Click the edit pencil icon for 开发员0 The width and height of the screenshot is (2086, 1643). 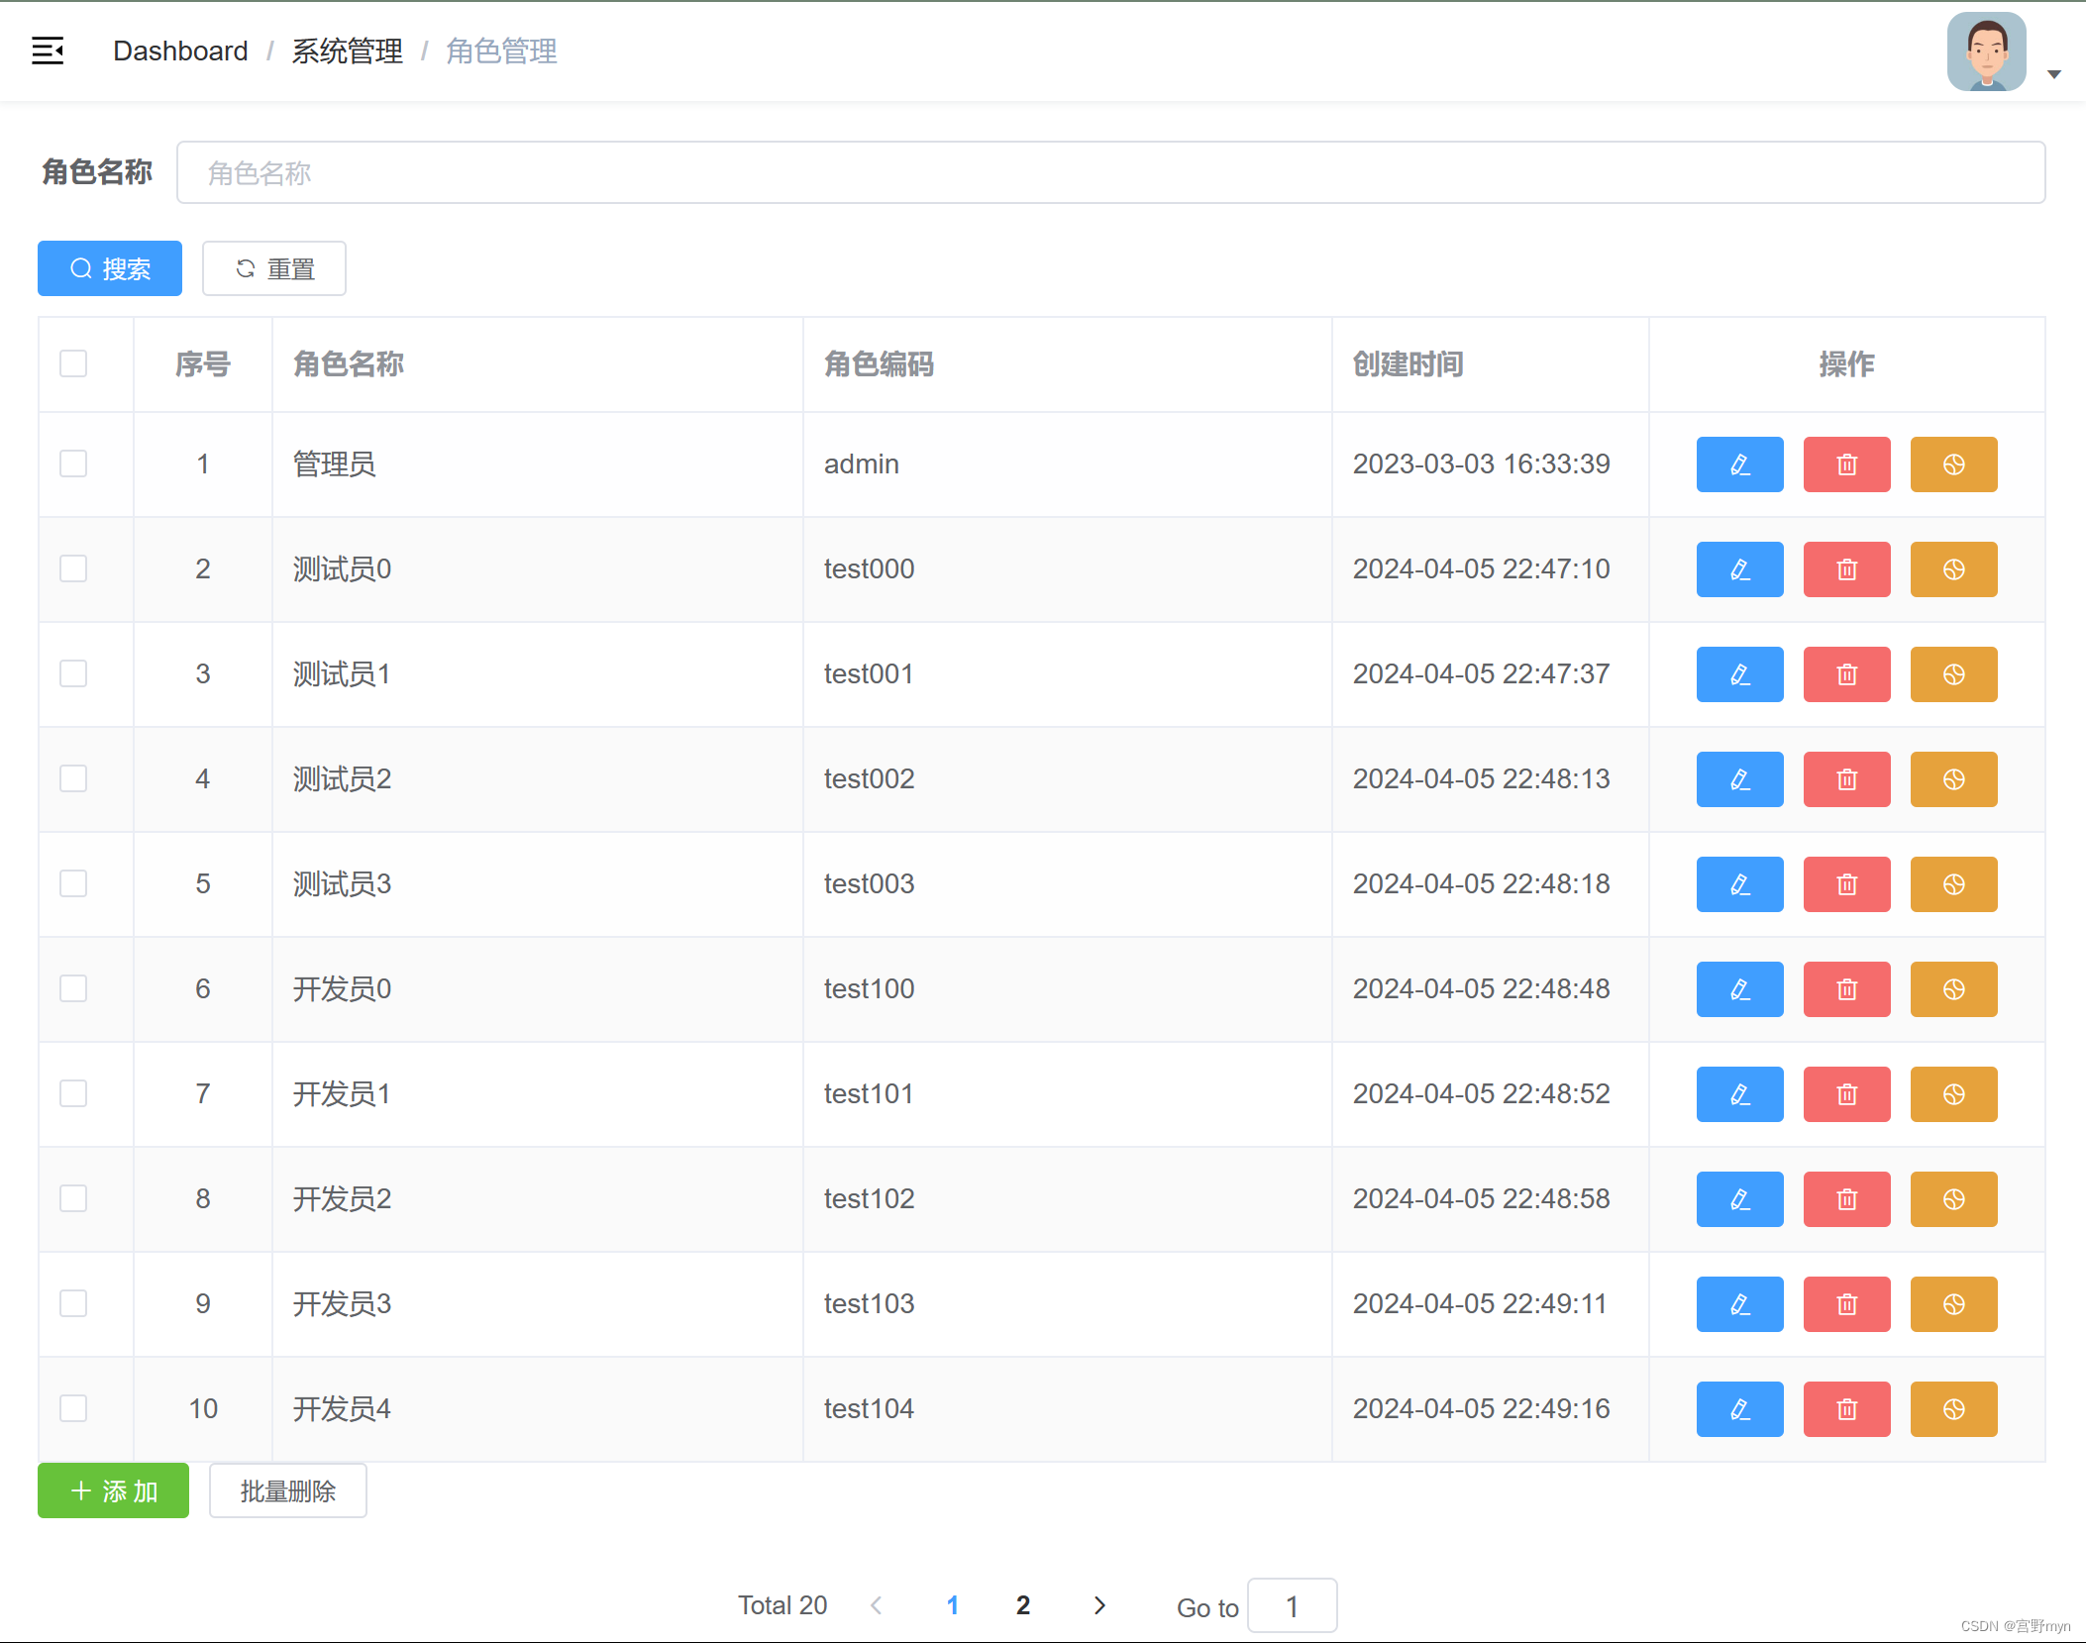[1739, 989]
